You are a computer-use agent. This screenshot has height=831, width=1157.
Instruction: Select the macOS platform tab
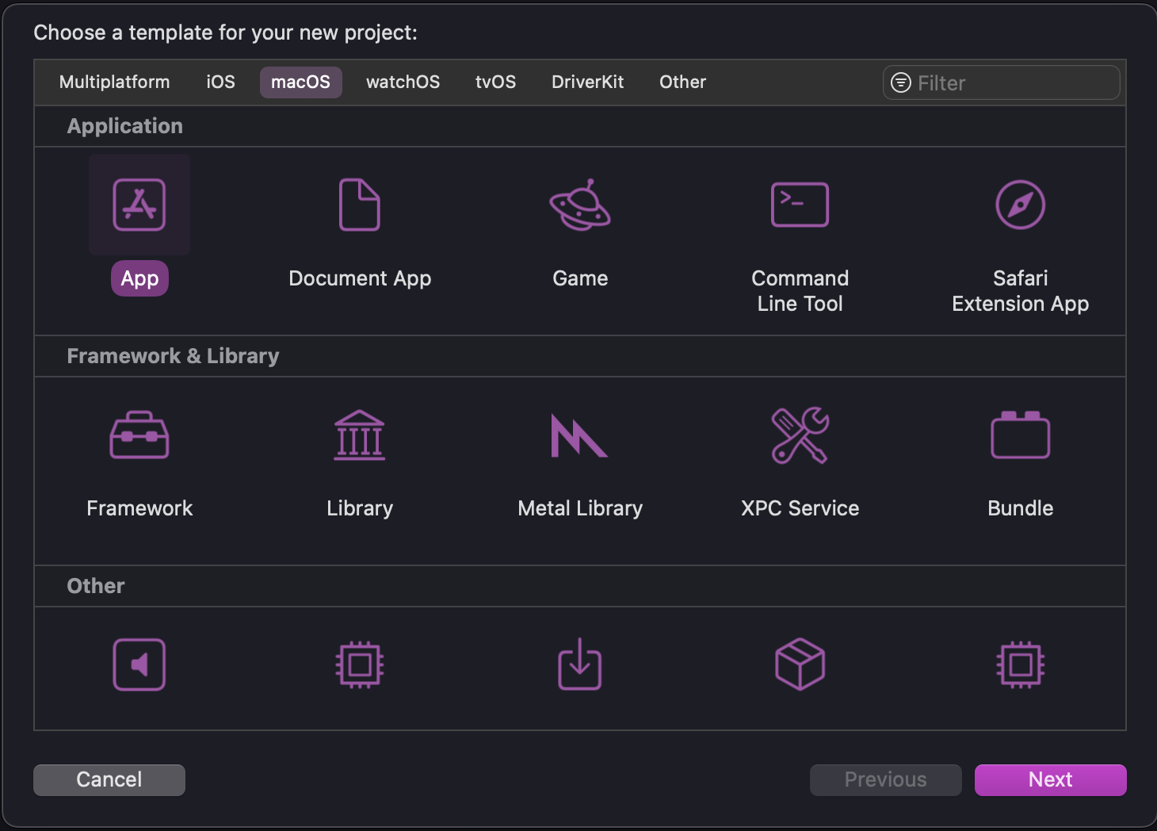(x=301, y=82)
